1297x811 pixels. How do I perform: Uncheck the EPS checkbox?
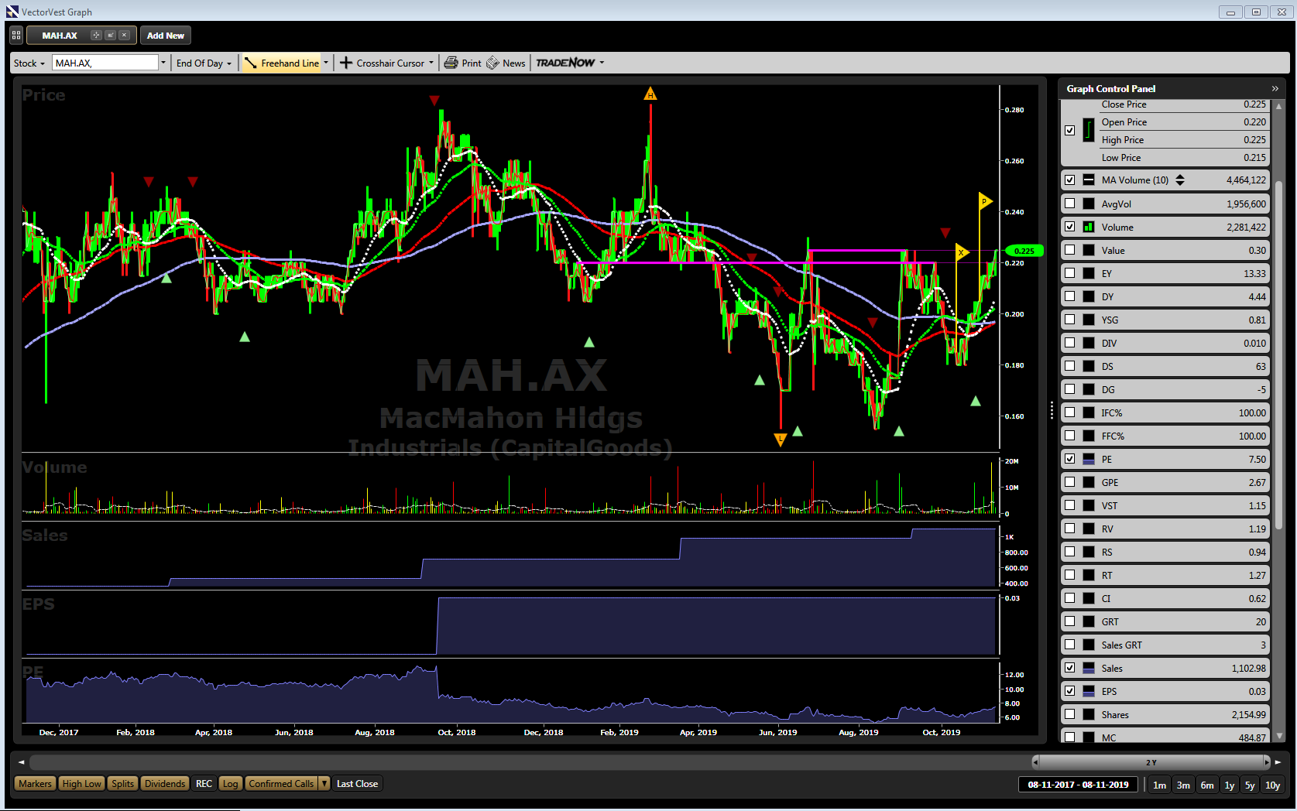[1069, 691]
